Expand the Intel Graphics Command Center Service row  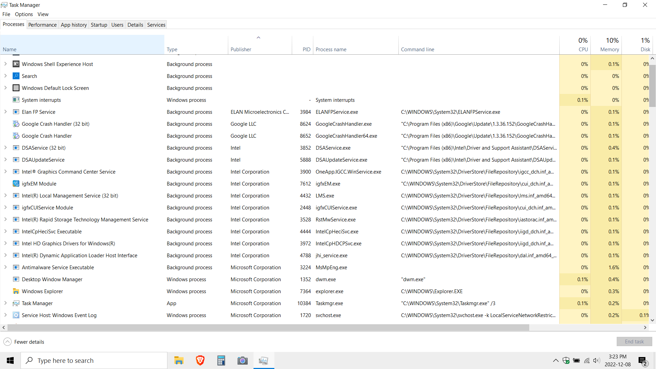[5, 172]
